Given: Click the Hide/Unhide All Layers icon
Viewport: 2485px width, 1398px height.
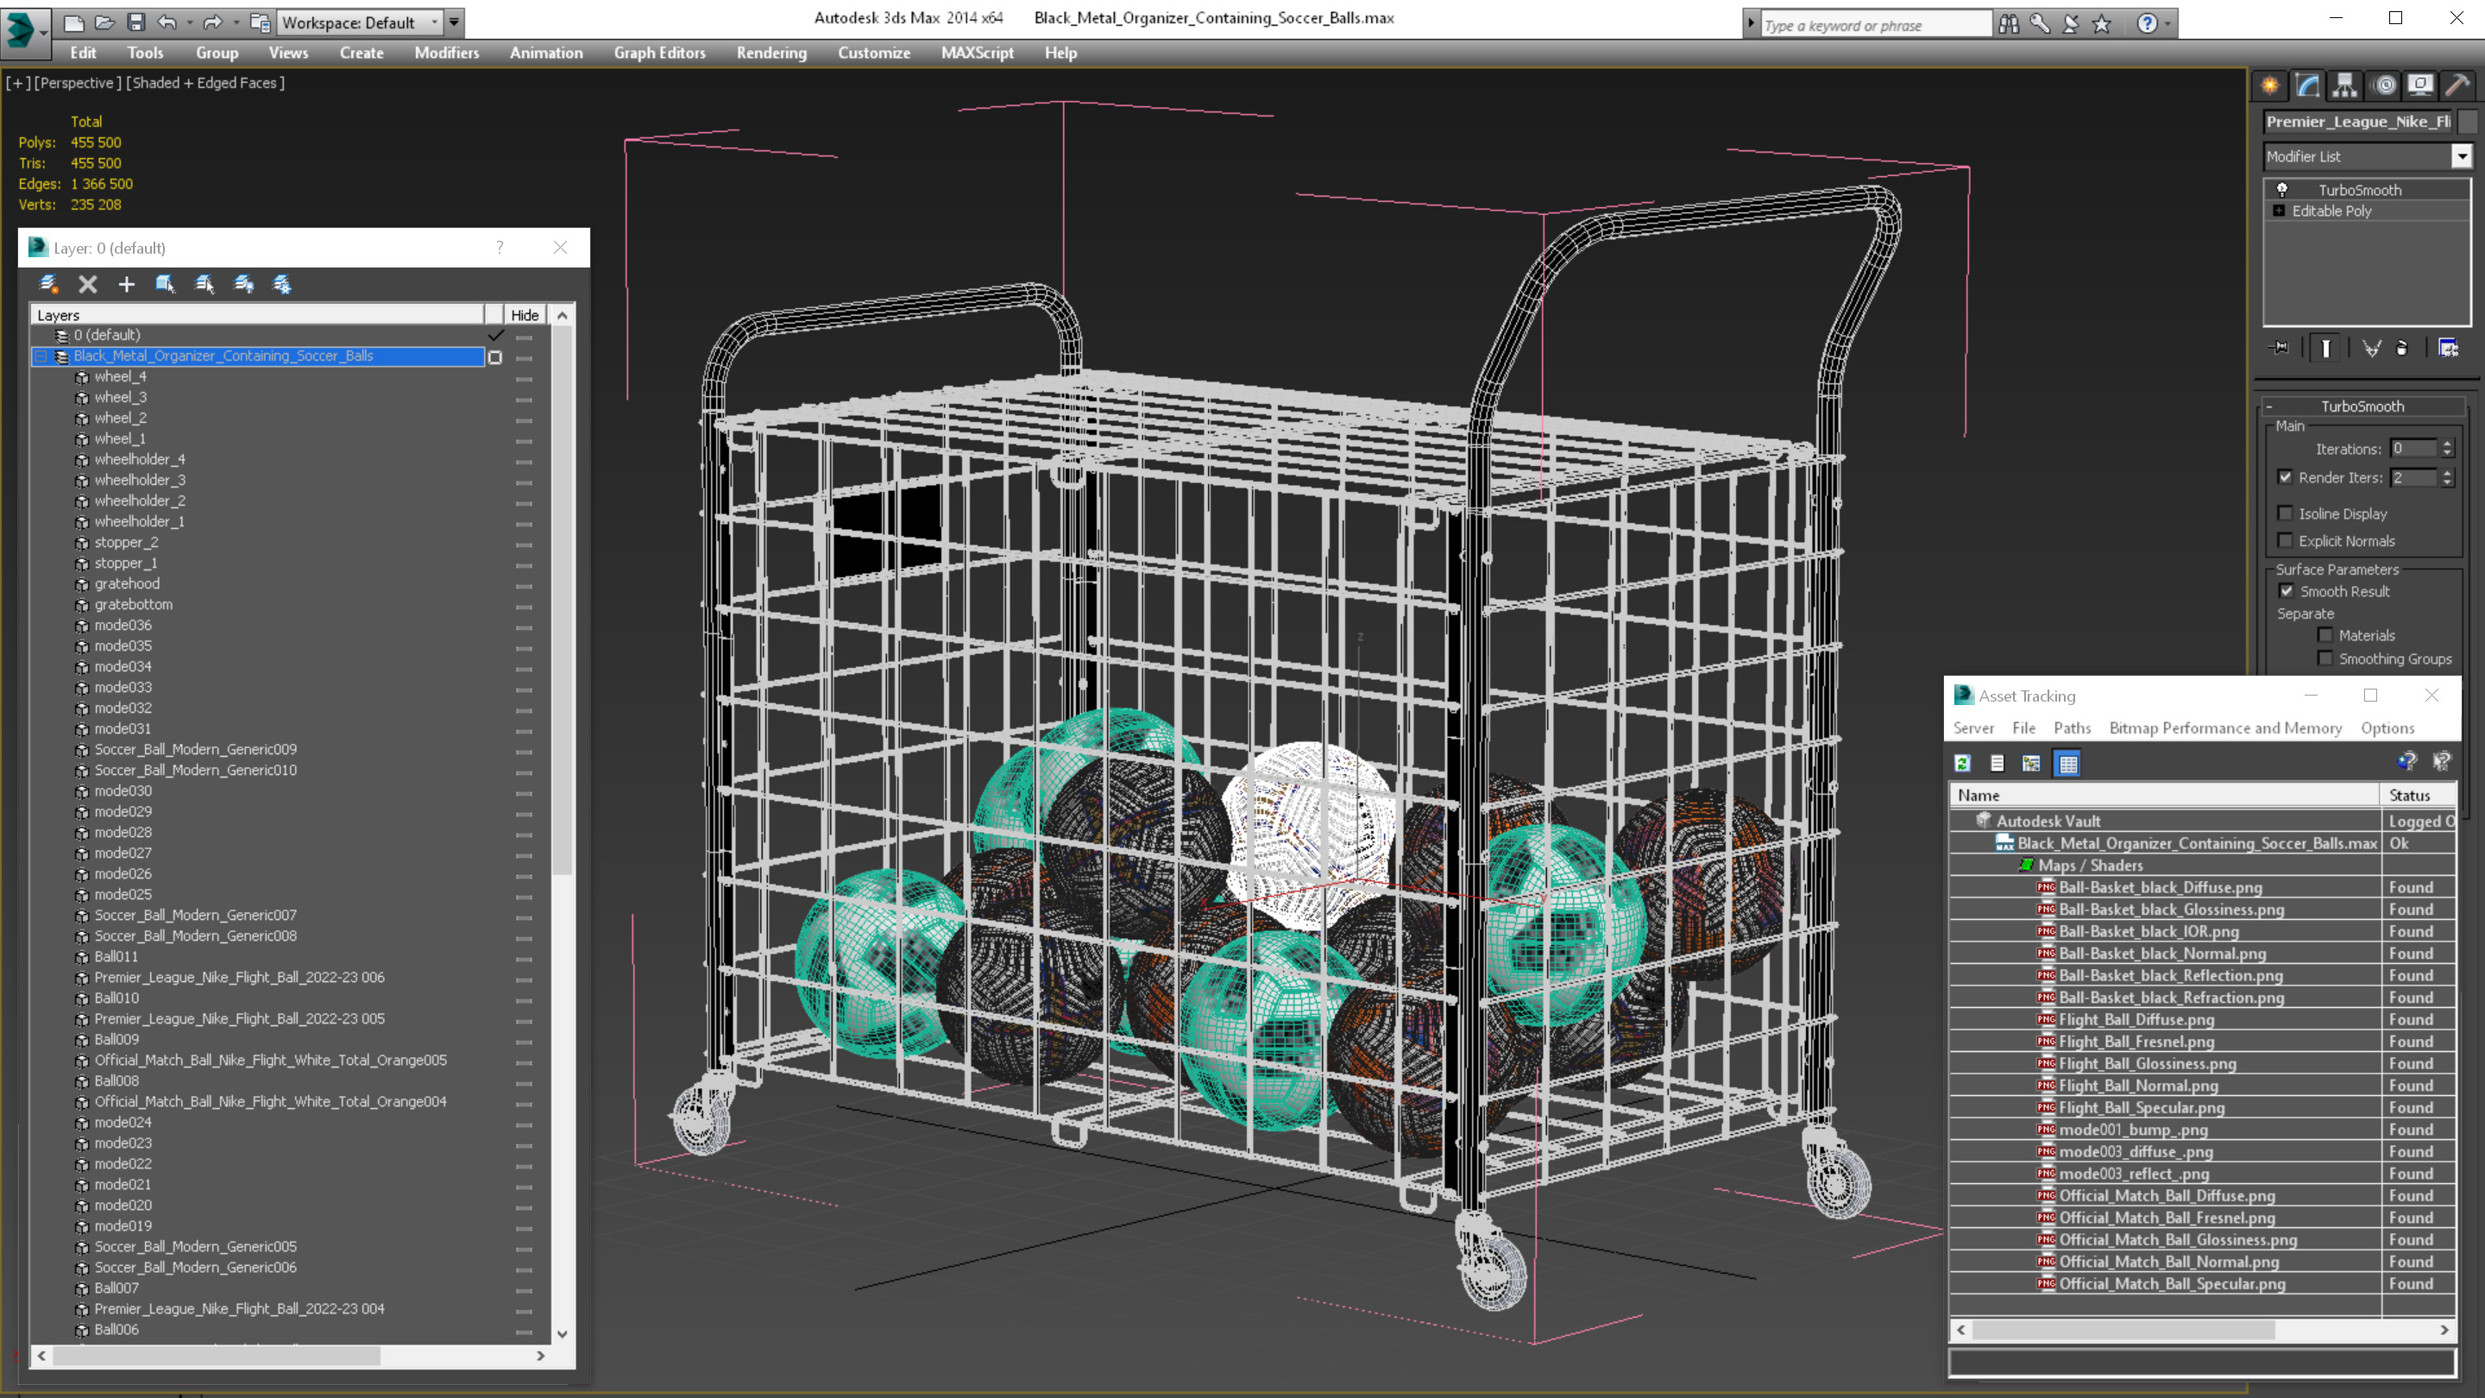Looking at the screenshot, I should tap(243, 284).
